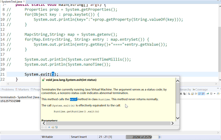Image resolution: width=221 pixels, height=140 pixels.
Task: Click line number 21 in editor gutter
Action: pos(2,74)
